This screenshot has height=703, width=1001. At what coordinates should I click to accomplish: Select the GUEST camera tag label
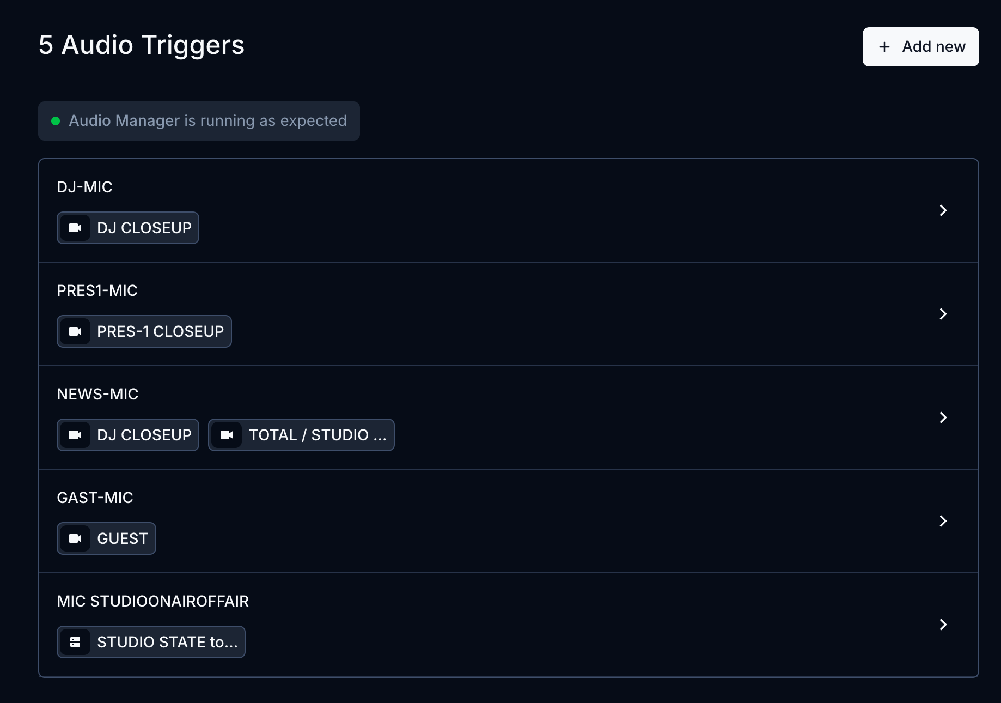[123, 538]
